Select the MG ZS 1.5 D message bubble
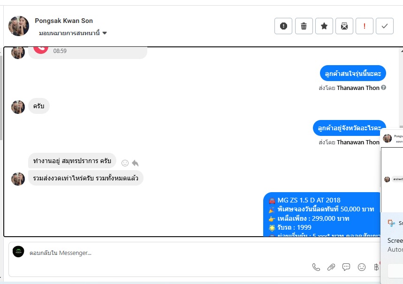The height and width of the screenshot is (284, 403). (x=322, y=214)
